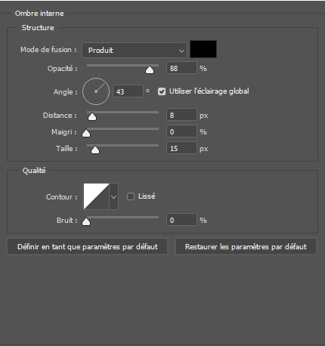Click Définir en tant que paramètres par défaut
Screen dimensions: 325x346
(x=88, y=246)
